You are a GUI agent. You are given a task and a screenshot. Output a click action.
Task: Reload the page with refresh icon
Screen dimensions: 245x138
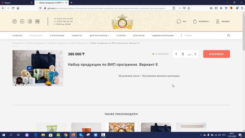pos(13,8)
